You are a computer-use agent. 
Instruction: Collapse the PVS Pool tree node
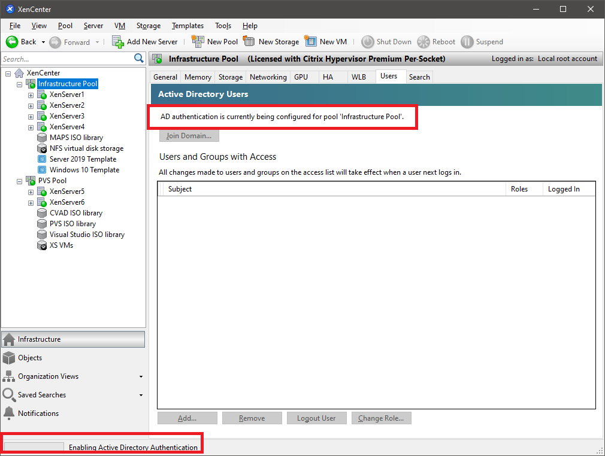[x=20, y=181]
